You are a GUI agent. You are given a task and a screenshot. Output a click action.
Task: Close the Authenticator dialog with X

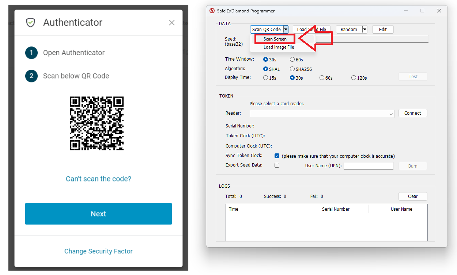coord(172,23)
